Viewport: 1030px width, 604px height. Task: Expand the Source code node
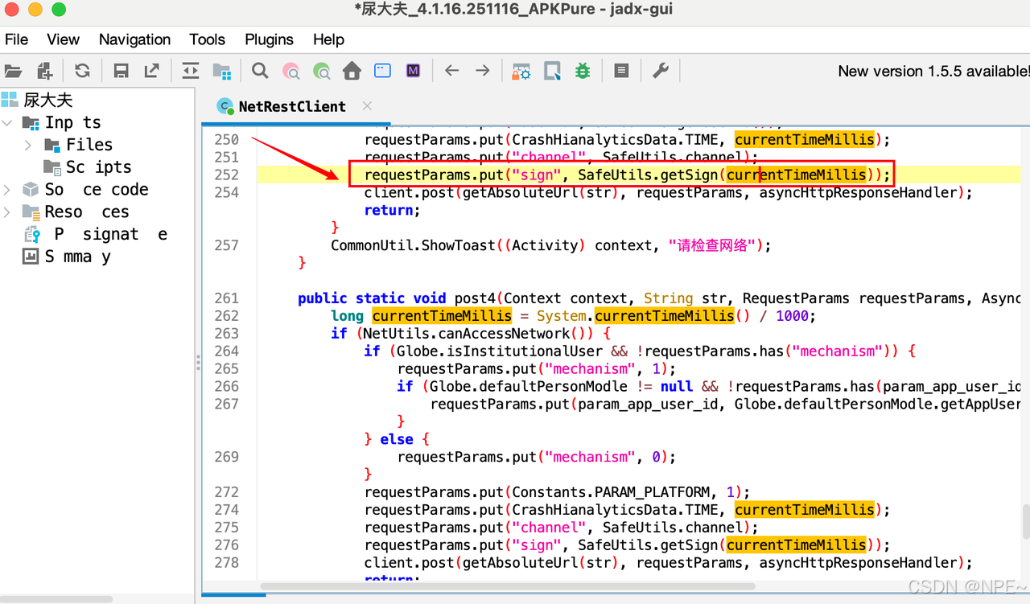coord(7,190)
